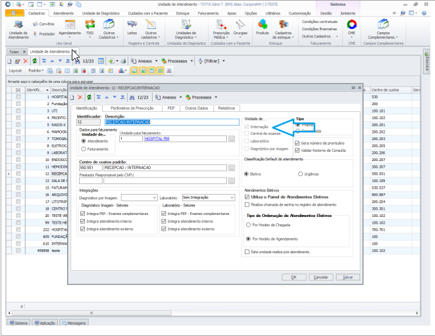Screen dimensions: 435x336
Task: Click the chart icon in layout toolbar
Action: 121,71
